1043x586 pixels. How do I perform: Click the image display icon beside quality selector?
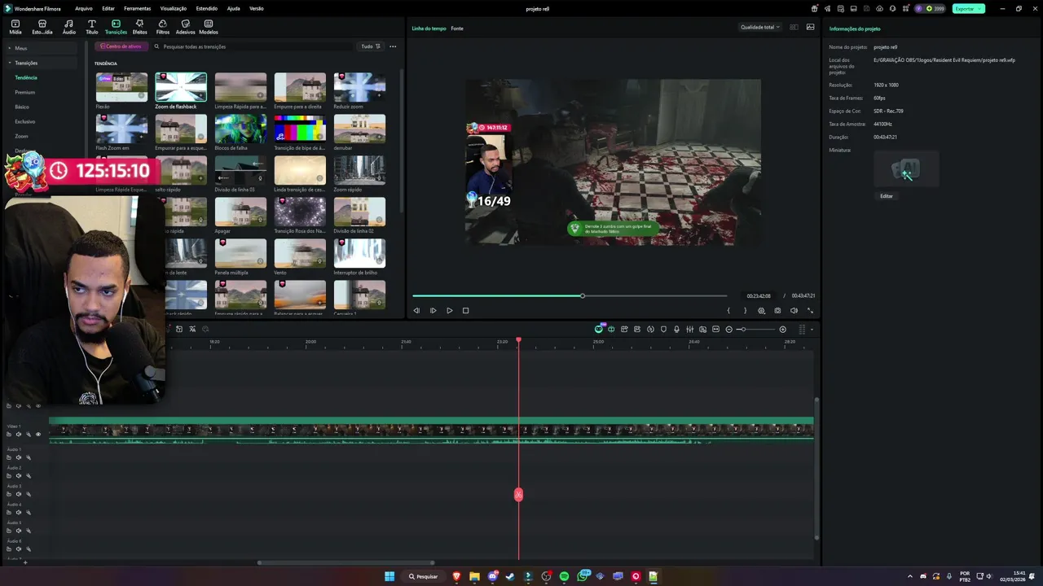(x=810, y=27)
